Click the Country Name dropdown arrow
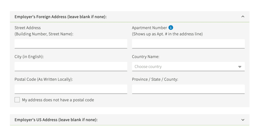 coord(240,67)
